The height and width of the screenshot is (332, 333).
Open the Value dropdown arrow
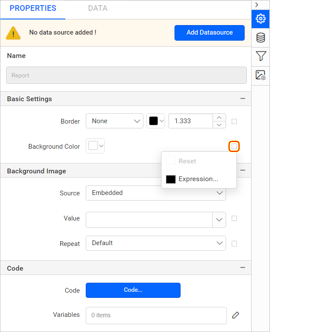(x=219, y=220)
